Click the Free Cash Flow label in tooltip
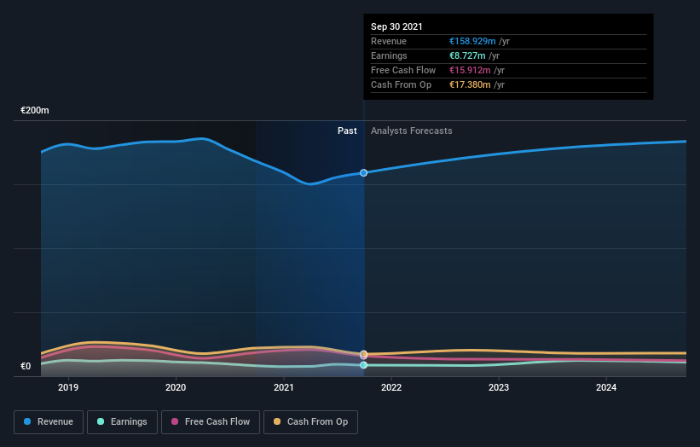Viewport: 700px width, 447px height. 403,70
